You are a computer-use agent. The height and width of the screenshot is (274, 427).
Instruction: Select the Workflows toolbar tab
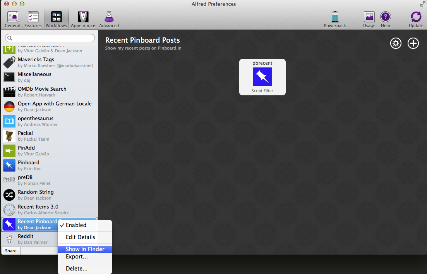pyautogui.click(x=57, y=19)
